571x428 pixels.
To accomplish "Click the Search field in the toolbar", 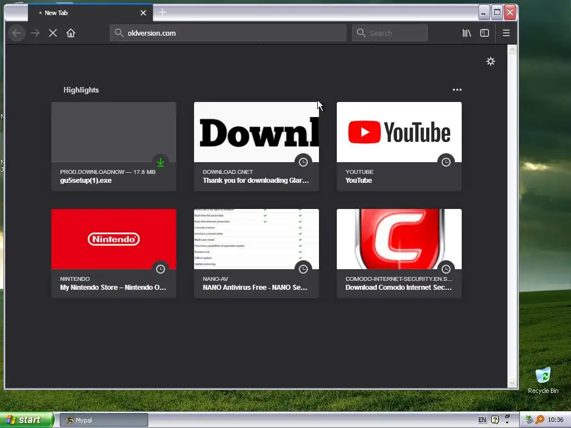I will pyautogui.click(x=390, y=33).
